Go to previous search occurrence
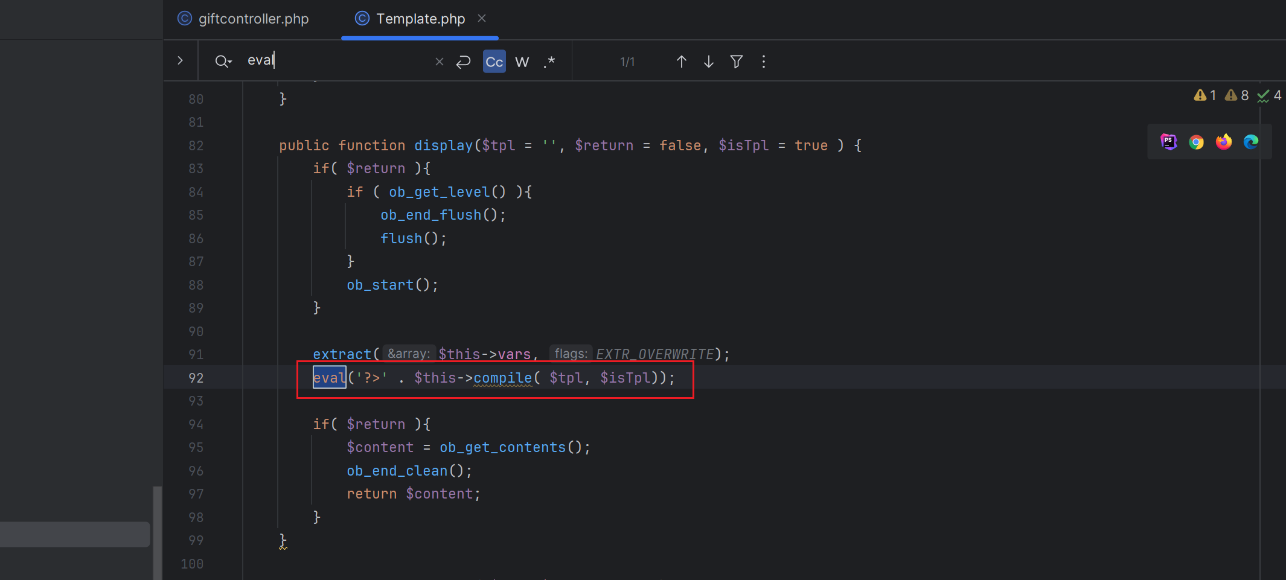1286x580 pixels. pos(681,62)
